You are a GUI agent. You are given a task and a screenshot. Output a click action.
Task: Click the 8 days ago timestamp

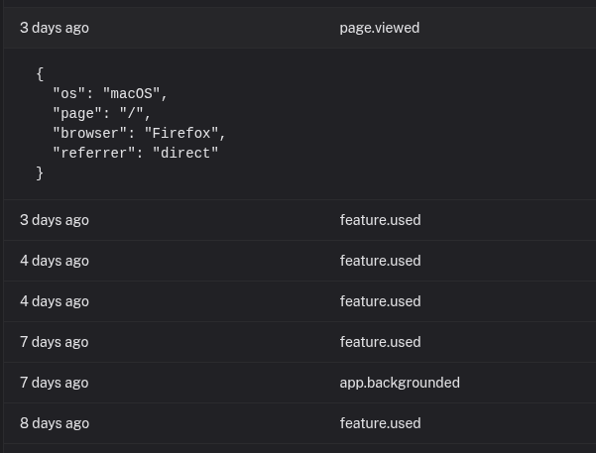coord(55,423)
